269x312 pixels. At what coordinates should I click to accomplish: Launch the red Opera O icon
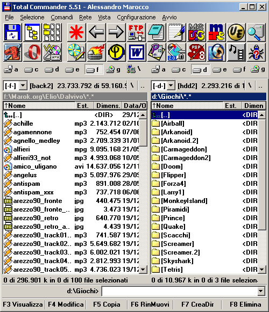point(32,52)
